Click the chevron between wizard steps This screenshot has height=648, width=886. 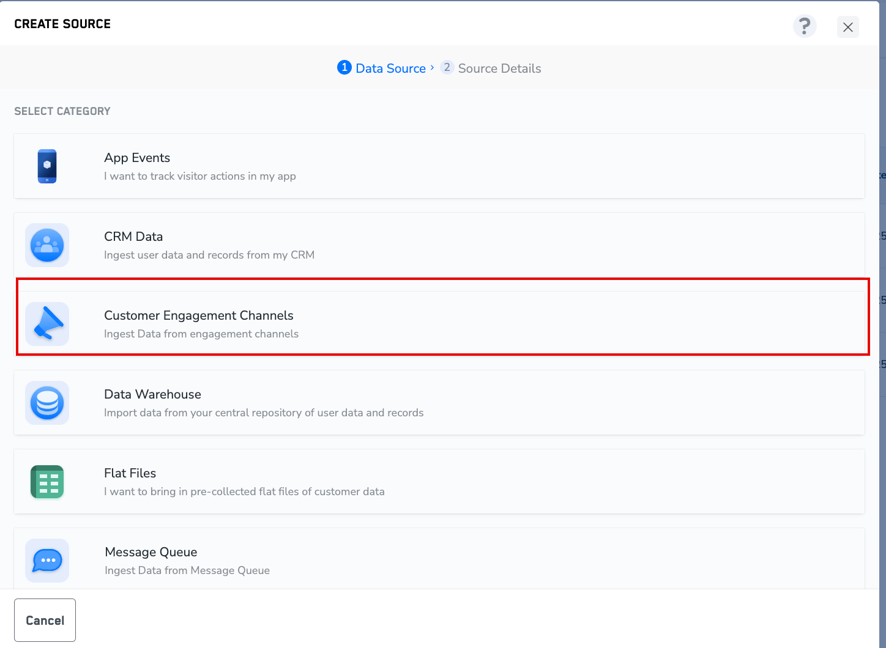pos(432,67)
